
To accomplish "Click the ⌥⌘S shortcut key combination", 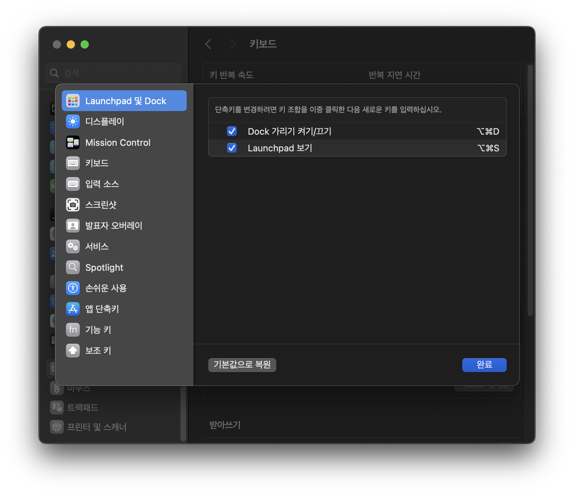I will 488,148.
